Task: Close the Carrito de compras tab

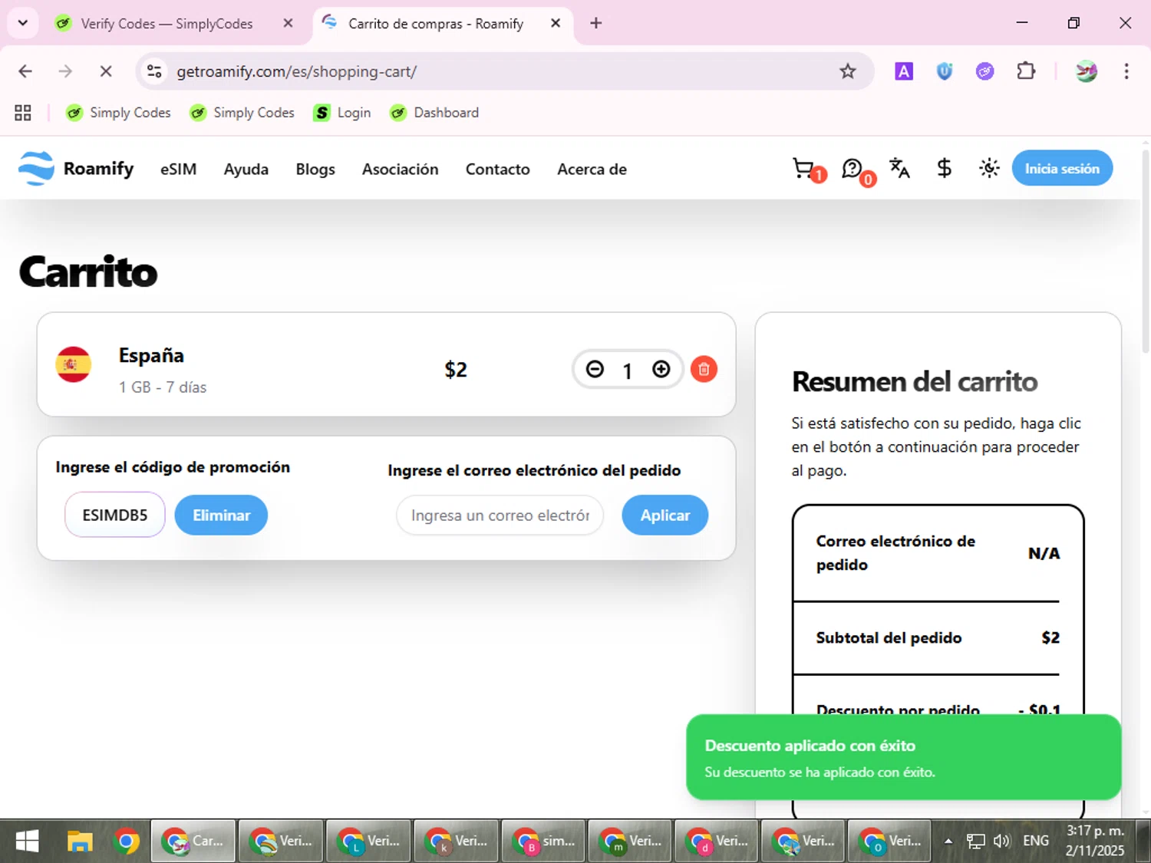Action: point(556,24)
